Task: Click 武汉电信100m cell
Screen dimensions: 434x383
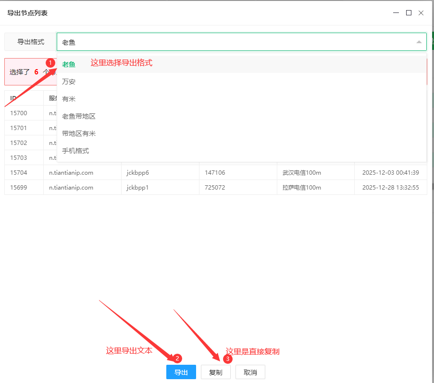Action: (302, 173)
